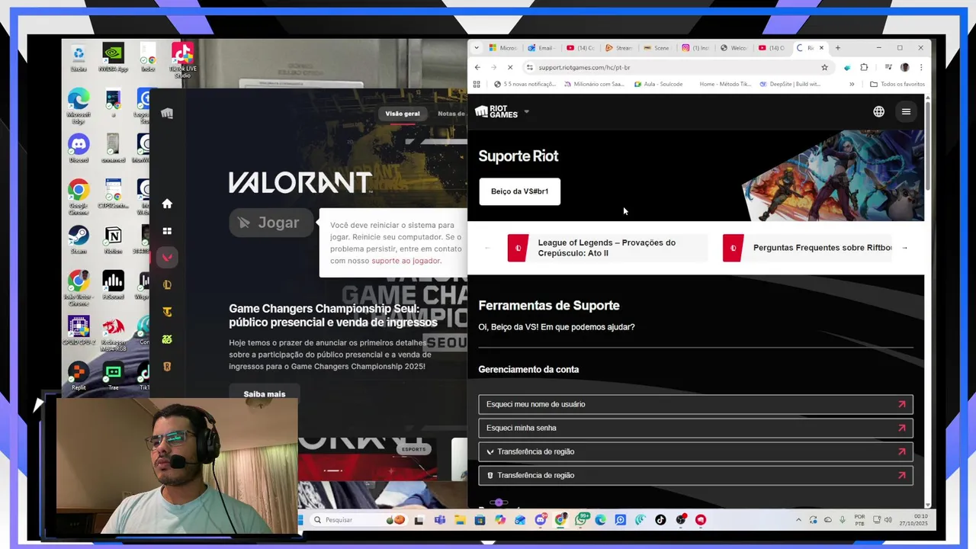Expand the first Transferência de região row with chevron
976x549 pixels.
pyautogui.click(x=695, y=451)
